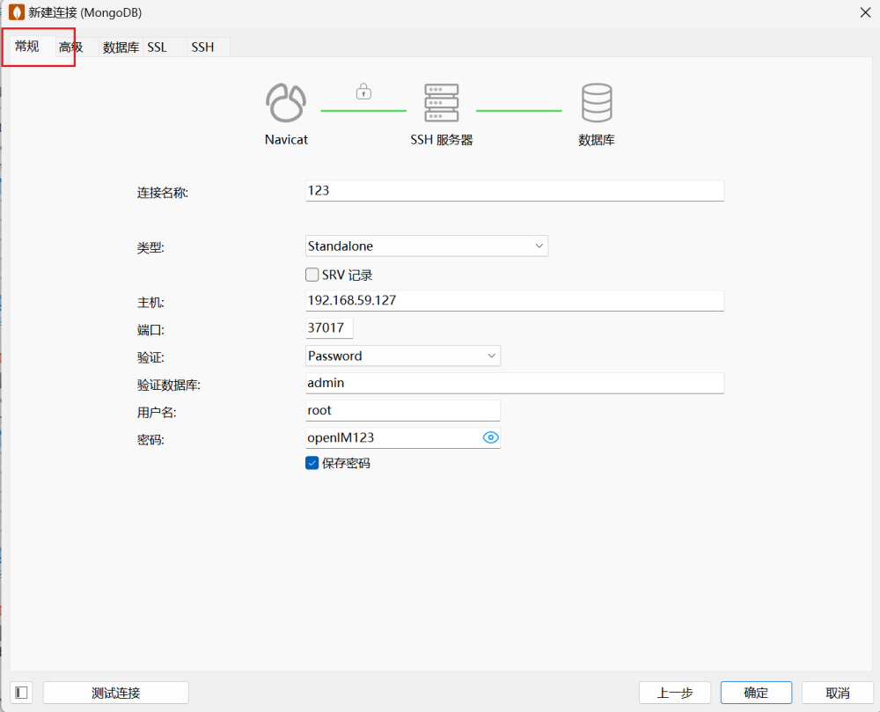
Task: Uncheck the 保存密码 checkbox
Action: point(312,463)
